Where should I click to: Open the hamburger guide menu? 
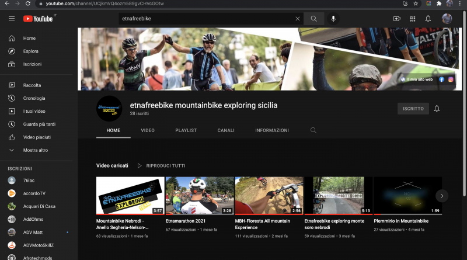pos(12,19)
